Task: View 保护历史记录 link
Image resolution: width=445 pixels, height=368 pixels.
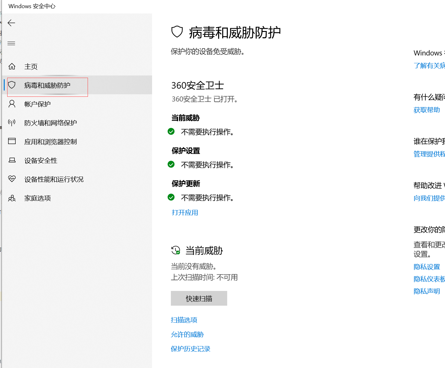Action: point(190,349)
